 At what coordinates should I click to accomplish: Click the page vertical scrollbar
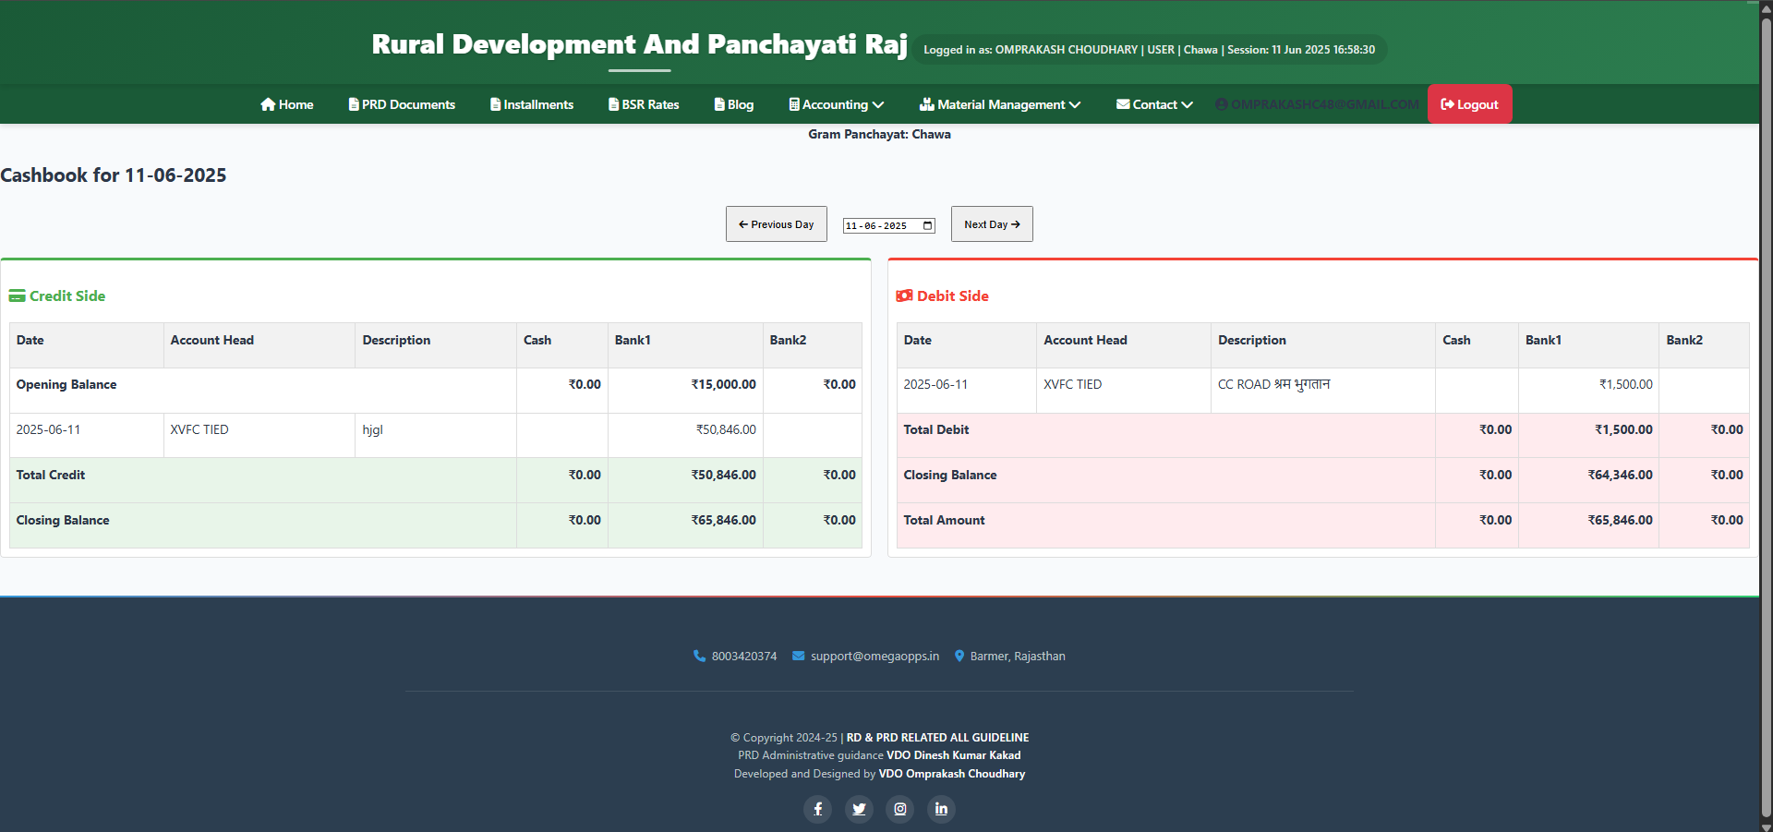1766,416
